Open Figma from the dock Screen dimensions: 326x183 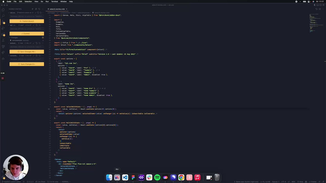point(133,177)
